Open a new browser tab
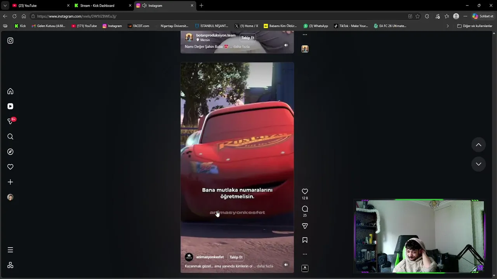 click(201, 5)
